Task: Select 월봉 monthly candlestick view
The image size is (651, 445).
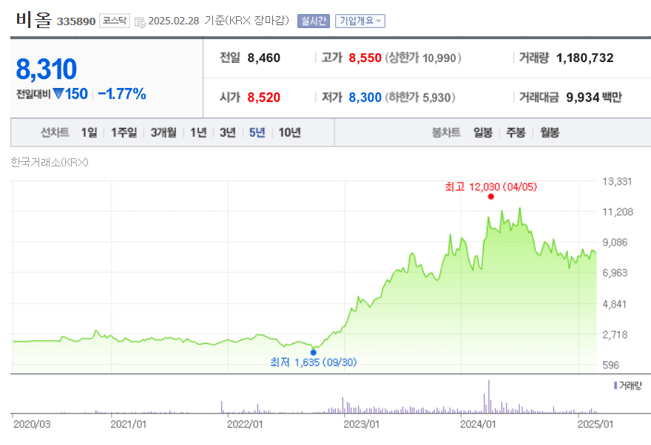Action: point(547,132)
